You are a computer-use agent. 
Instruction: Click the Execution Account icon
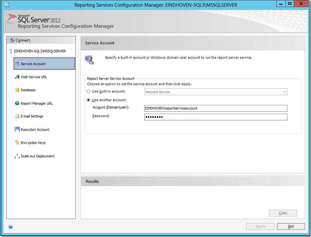click(17, 129)
